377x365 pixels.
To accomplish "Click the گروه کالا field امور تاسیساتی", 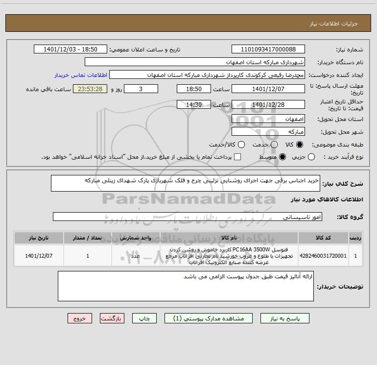I will (x=188, y=217).
